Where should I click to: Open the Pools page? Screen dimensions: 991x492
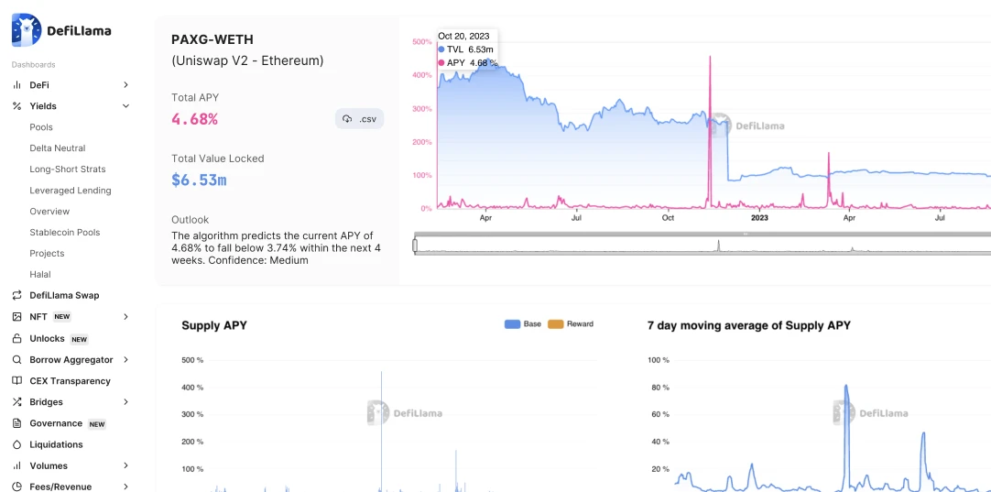pos(41,127)
